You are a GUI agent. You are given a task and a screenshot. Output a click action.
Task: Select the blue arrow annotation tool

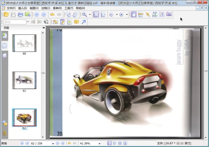tap(84, 22)
